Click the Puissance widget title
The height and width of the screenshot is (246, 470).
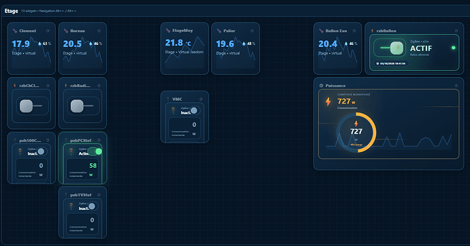pos(335,86)
